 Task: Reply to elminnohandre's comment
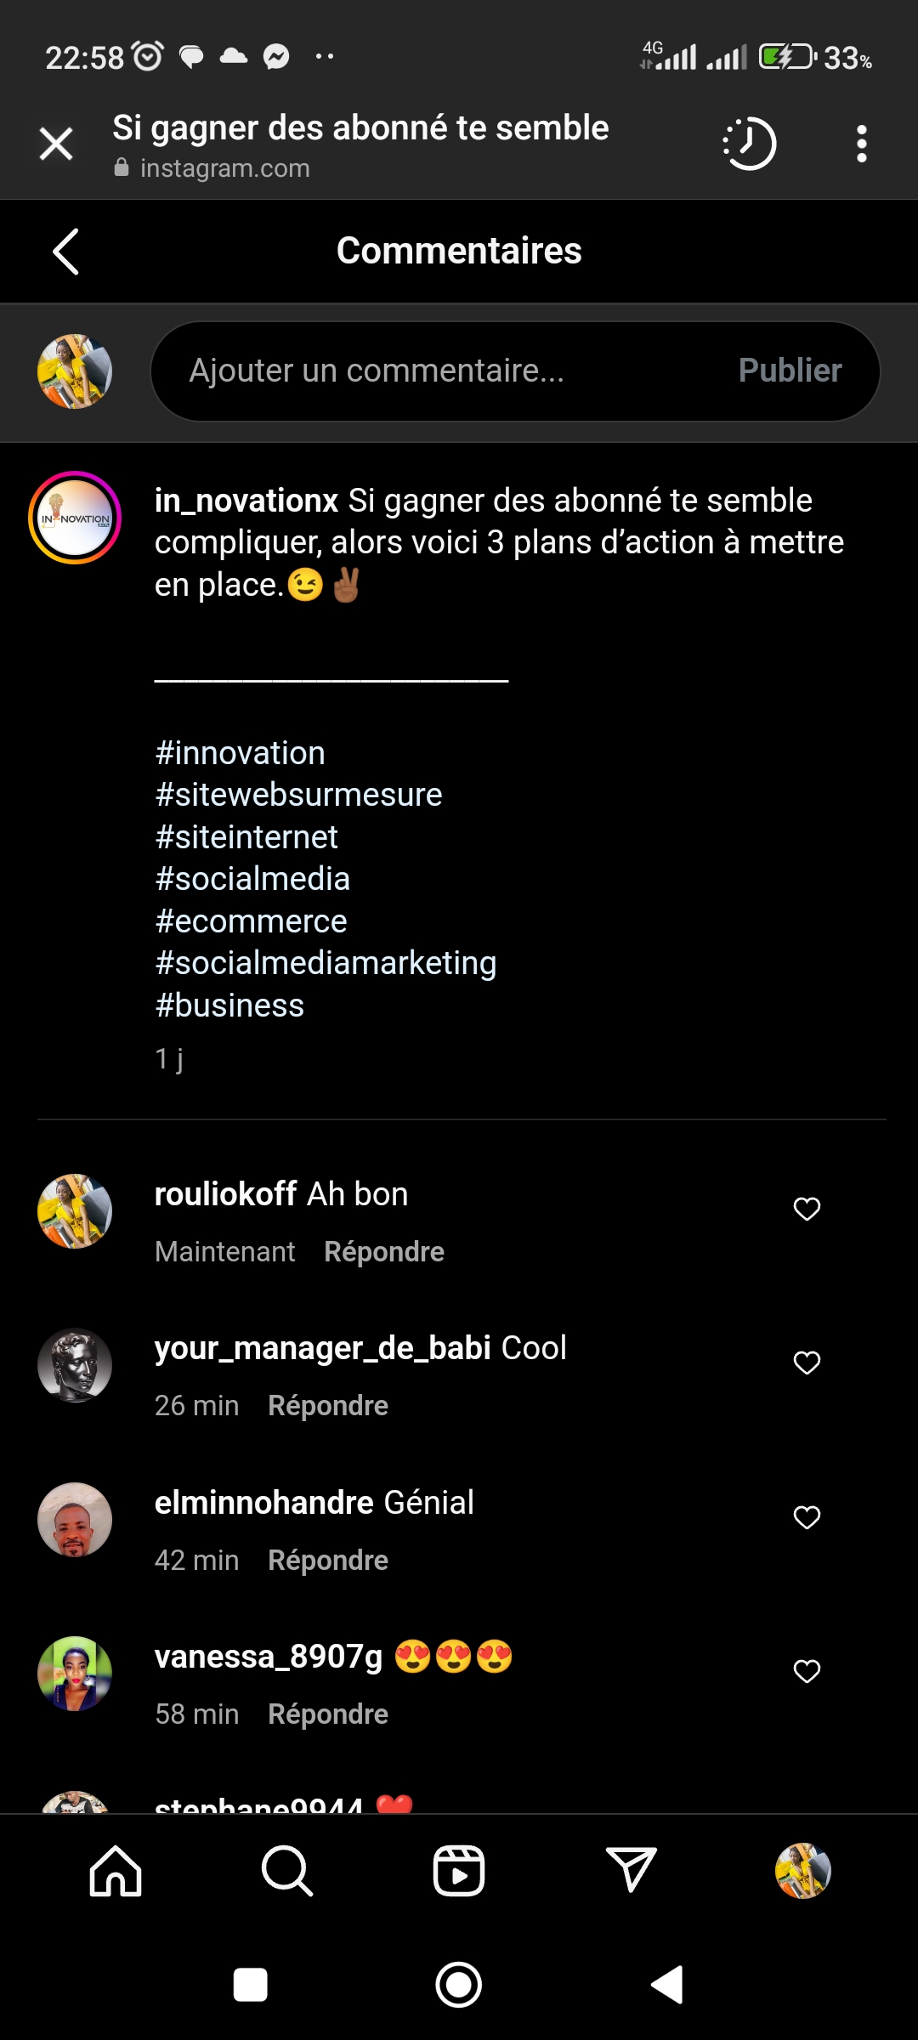point(328,1561)
